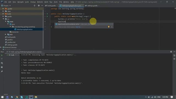Collapse the com.learning.spring.workshop package

[10, 27]
